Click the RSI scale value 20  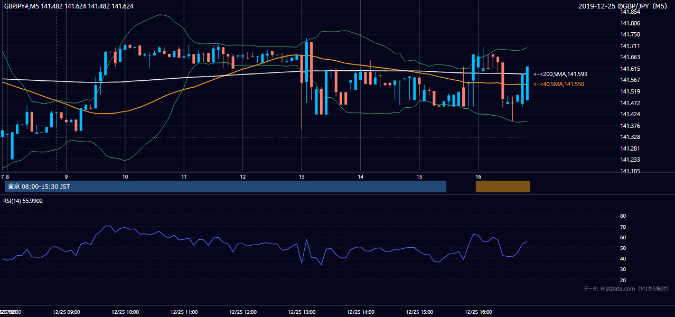[623, 280]
